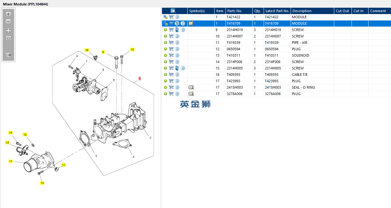This screenshot has height=208, width=391.
Task: Open book symbol for SEAL - O RING
Action: point(191,87)
